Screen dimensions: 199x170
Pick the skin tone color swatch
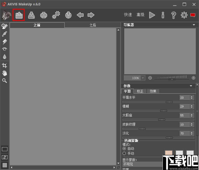coord(169,153)
